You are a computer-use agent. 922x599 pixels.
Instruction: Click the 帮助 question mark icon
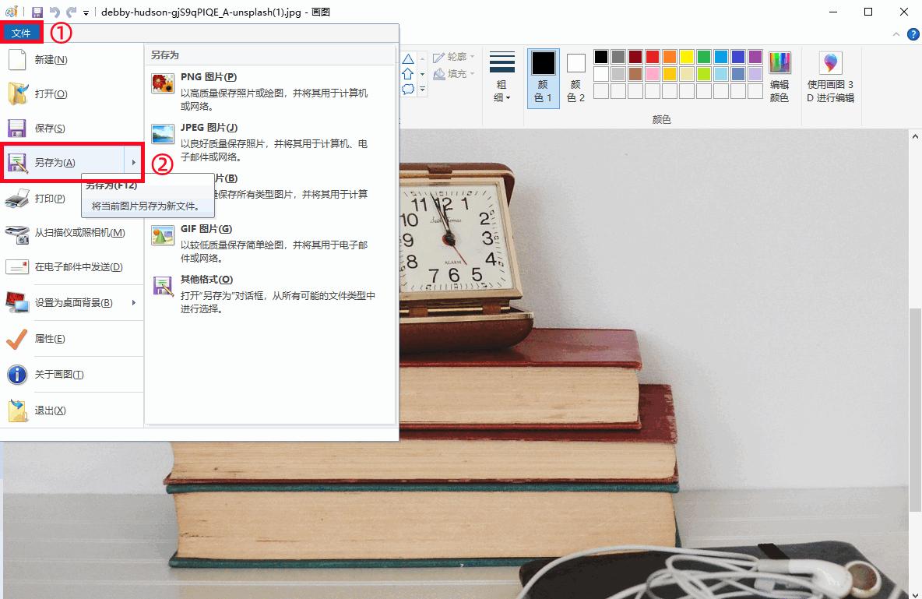(x=912, y=34)
